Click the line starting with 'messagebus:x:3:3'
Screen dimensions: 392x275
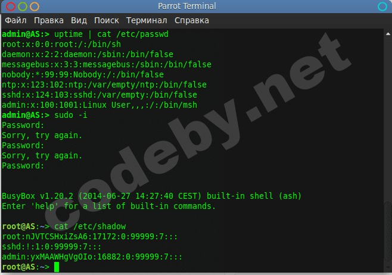[107, 65]
